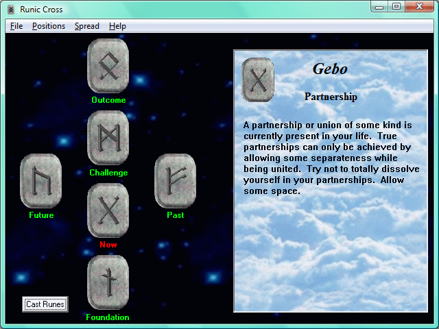Image resolution: width=439 pixels, height=329 pixels.
Task: Close the Runic Cross window
Action: (x=419, y=7)
